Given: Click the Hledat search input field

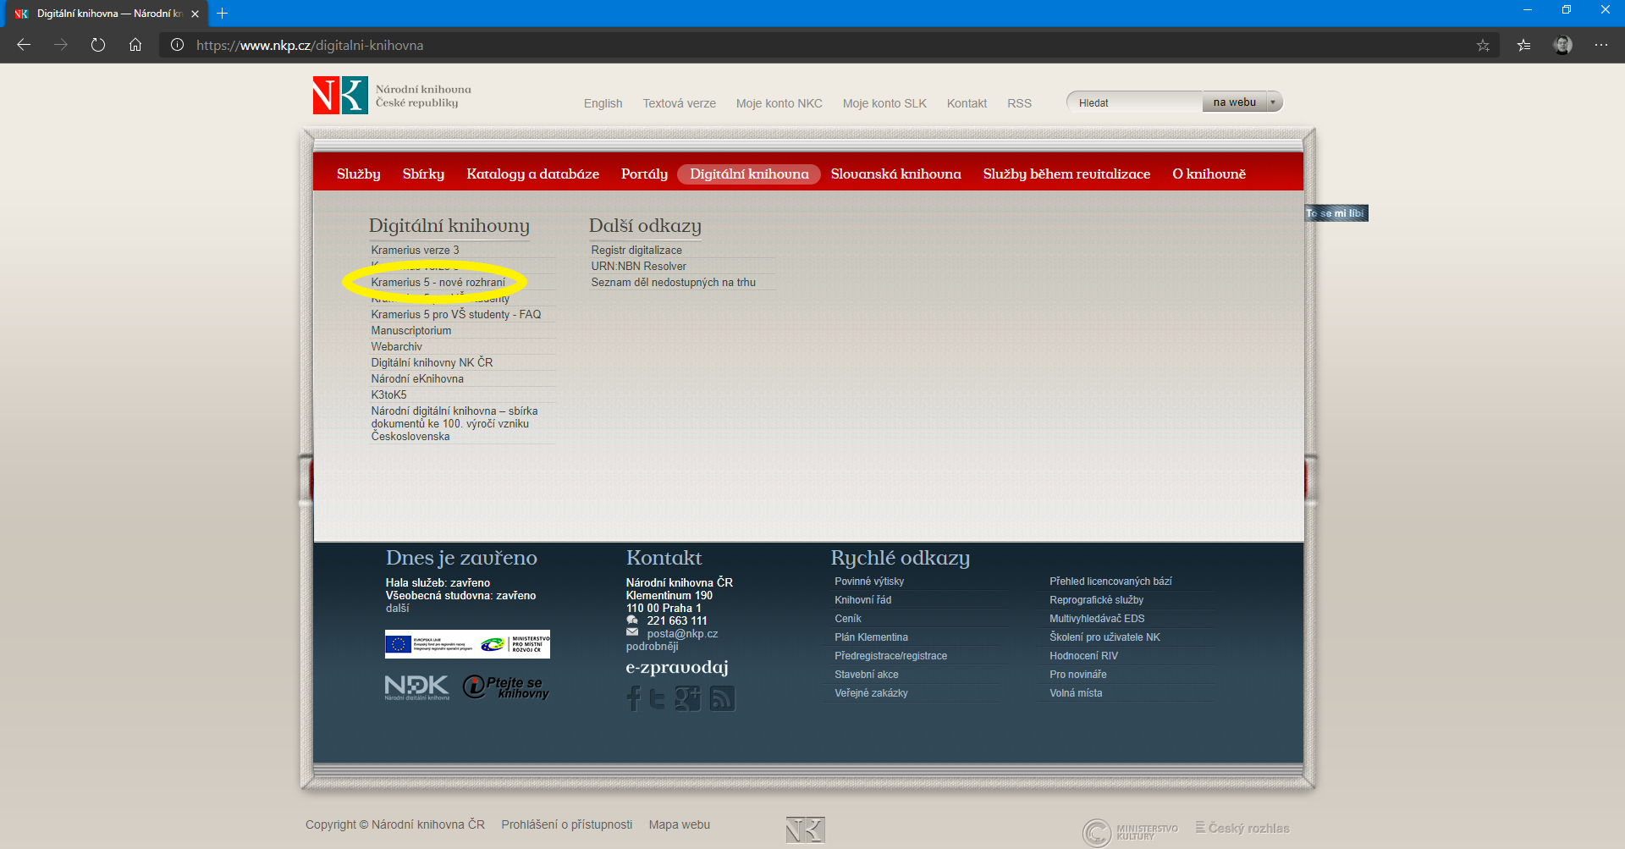Looking at the screenshot, I should tap(1135, 102).
